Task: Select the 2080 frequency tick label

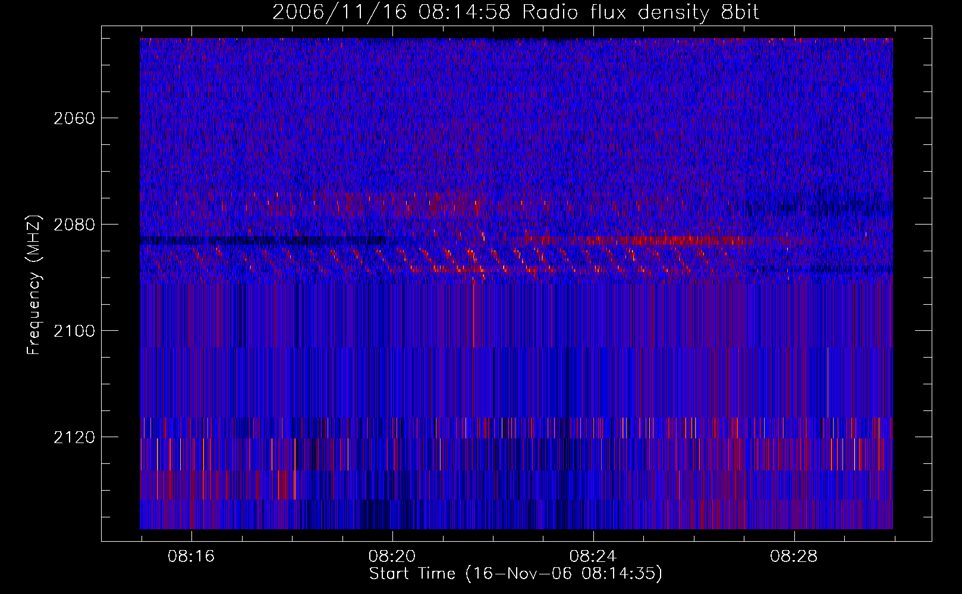Action: pos(74,225)
